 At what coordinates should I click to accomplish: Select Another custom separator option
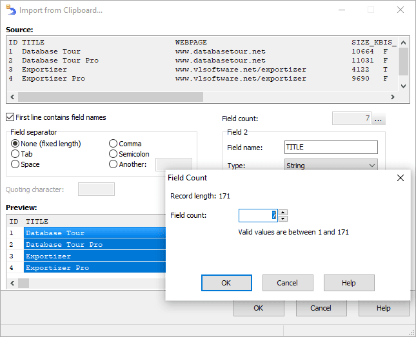pos(114,164)
